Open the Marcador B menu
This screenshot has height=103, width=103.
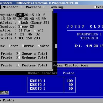coord(12,7)
